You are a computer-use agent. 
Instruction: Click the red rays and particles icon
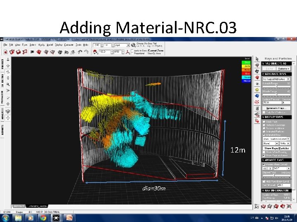tap(257, 102)
